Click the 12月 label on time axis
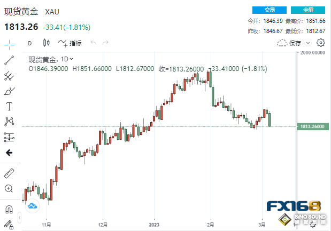 coord(103,225)
